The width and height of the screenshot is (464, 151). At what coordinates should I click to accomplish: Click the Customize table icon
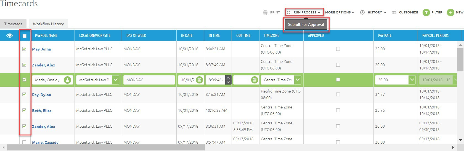coord(394,12)
